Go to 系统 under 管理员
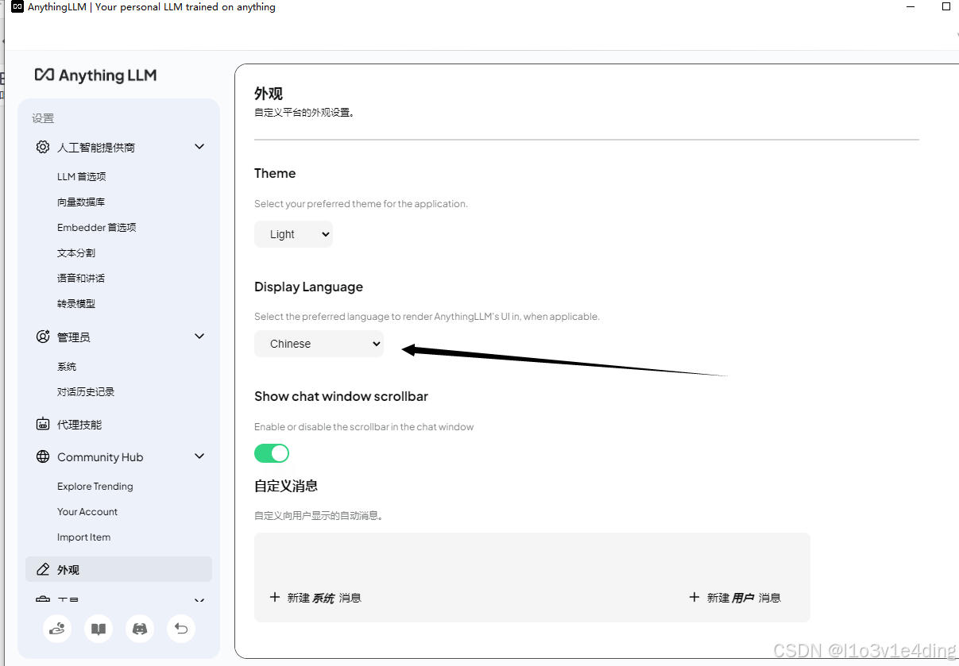The height and width of the screenshot is (666, 959). (67, 367)
